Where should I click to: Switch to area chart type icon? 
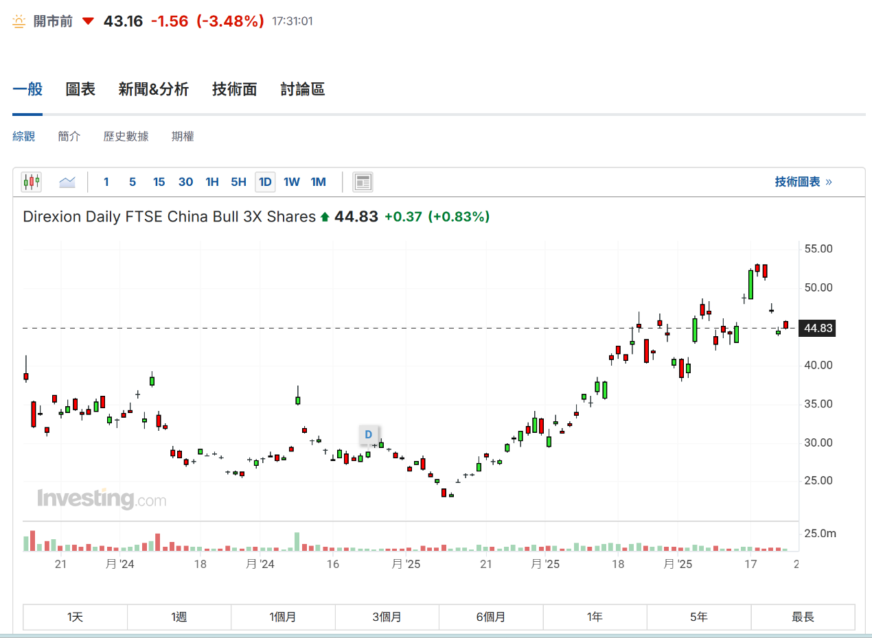pyautogui.click(x=67, y=182)
